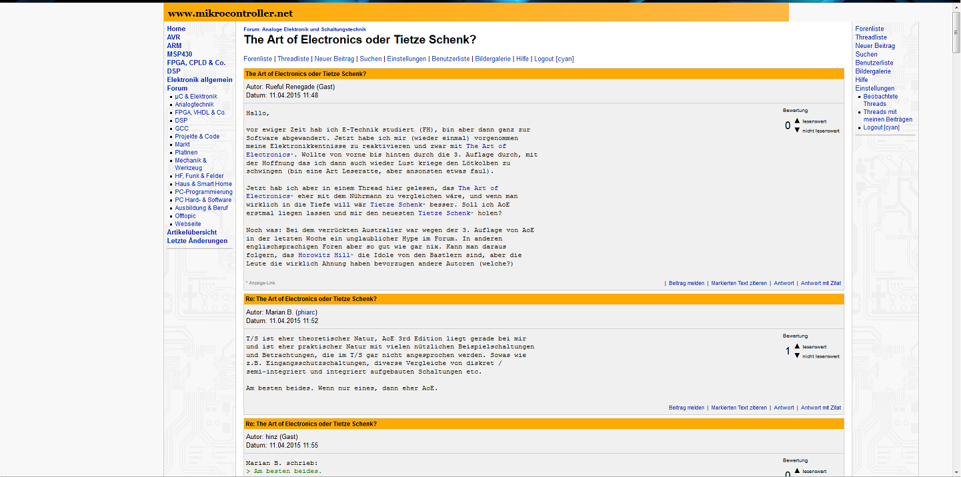
Task: Upvote Marian B.'s post as lesenswert
Action: pyautogui.click(x=797, y=346)
